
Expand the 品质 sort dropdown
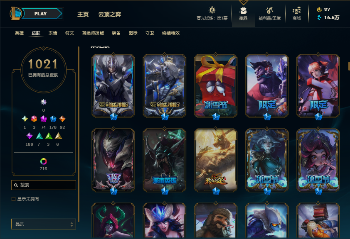tap(44, 224)
